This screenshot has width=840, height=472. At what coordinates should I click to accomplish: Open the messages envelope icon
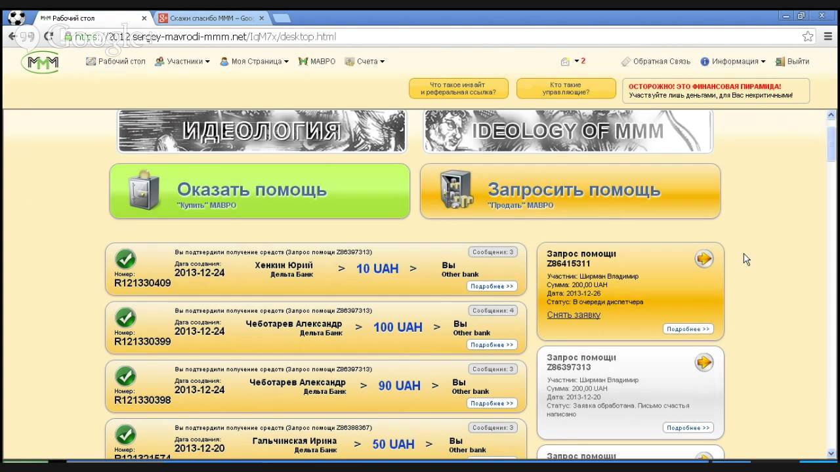565,62
